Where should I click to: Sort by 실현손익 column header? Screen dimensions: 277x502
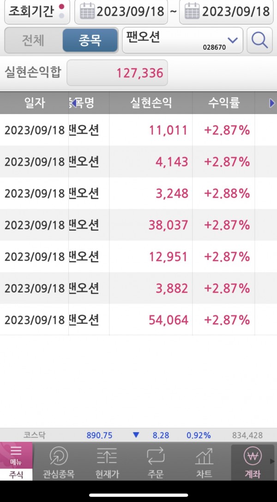tap(151, 103)
